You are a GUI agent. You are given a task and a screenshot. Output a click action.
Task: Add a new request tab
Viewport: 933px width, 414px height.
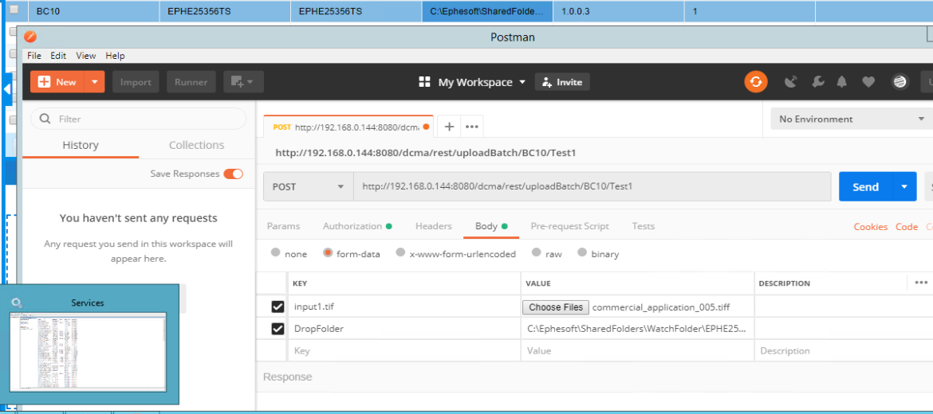tap(450, 127)
